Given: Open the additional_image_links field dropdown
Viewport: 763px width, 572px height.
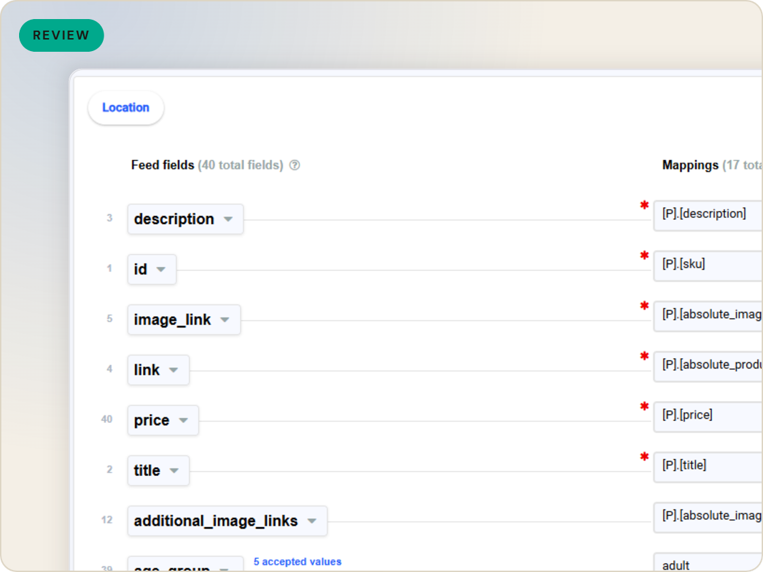Looking at the screenshot, I should pos(312,521).
